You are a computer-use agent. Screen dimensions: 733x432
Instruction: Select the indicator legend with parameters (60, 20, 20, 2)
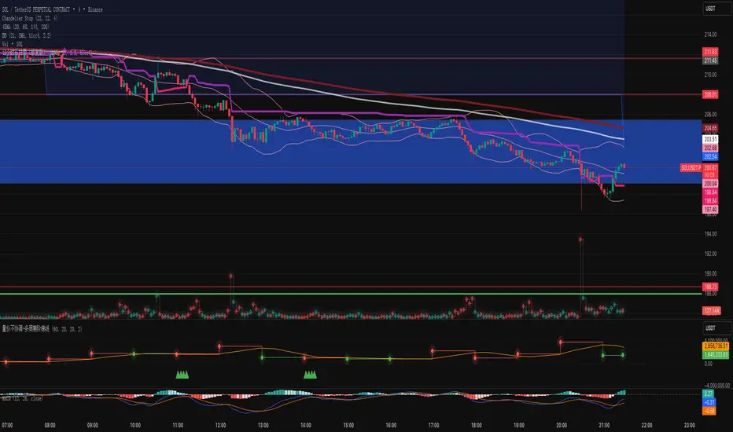tap(42, 329)
